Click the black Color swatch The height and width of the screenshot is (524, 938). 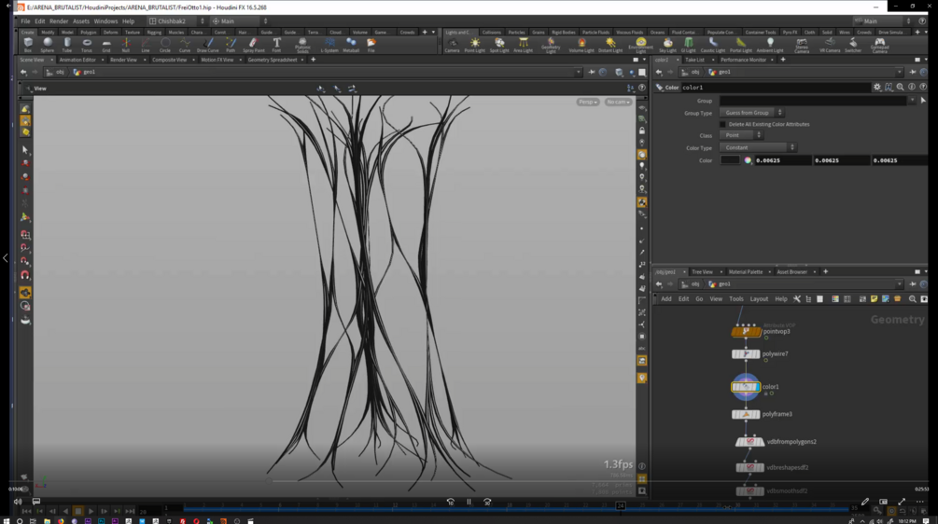[x=730, y=160]
